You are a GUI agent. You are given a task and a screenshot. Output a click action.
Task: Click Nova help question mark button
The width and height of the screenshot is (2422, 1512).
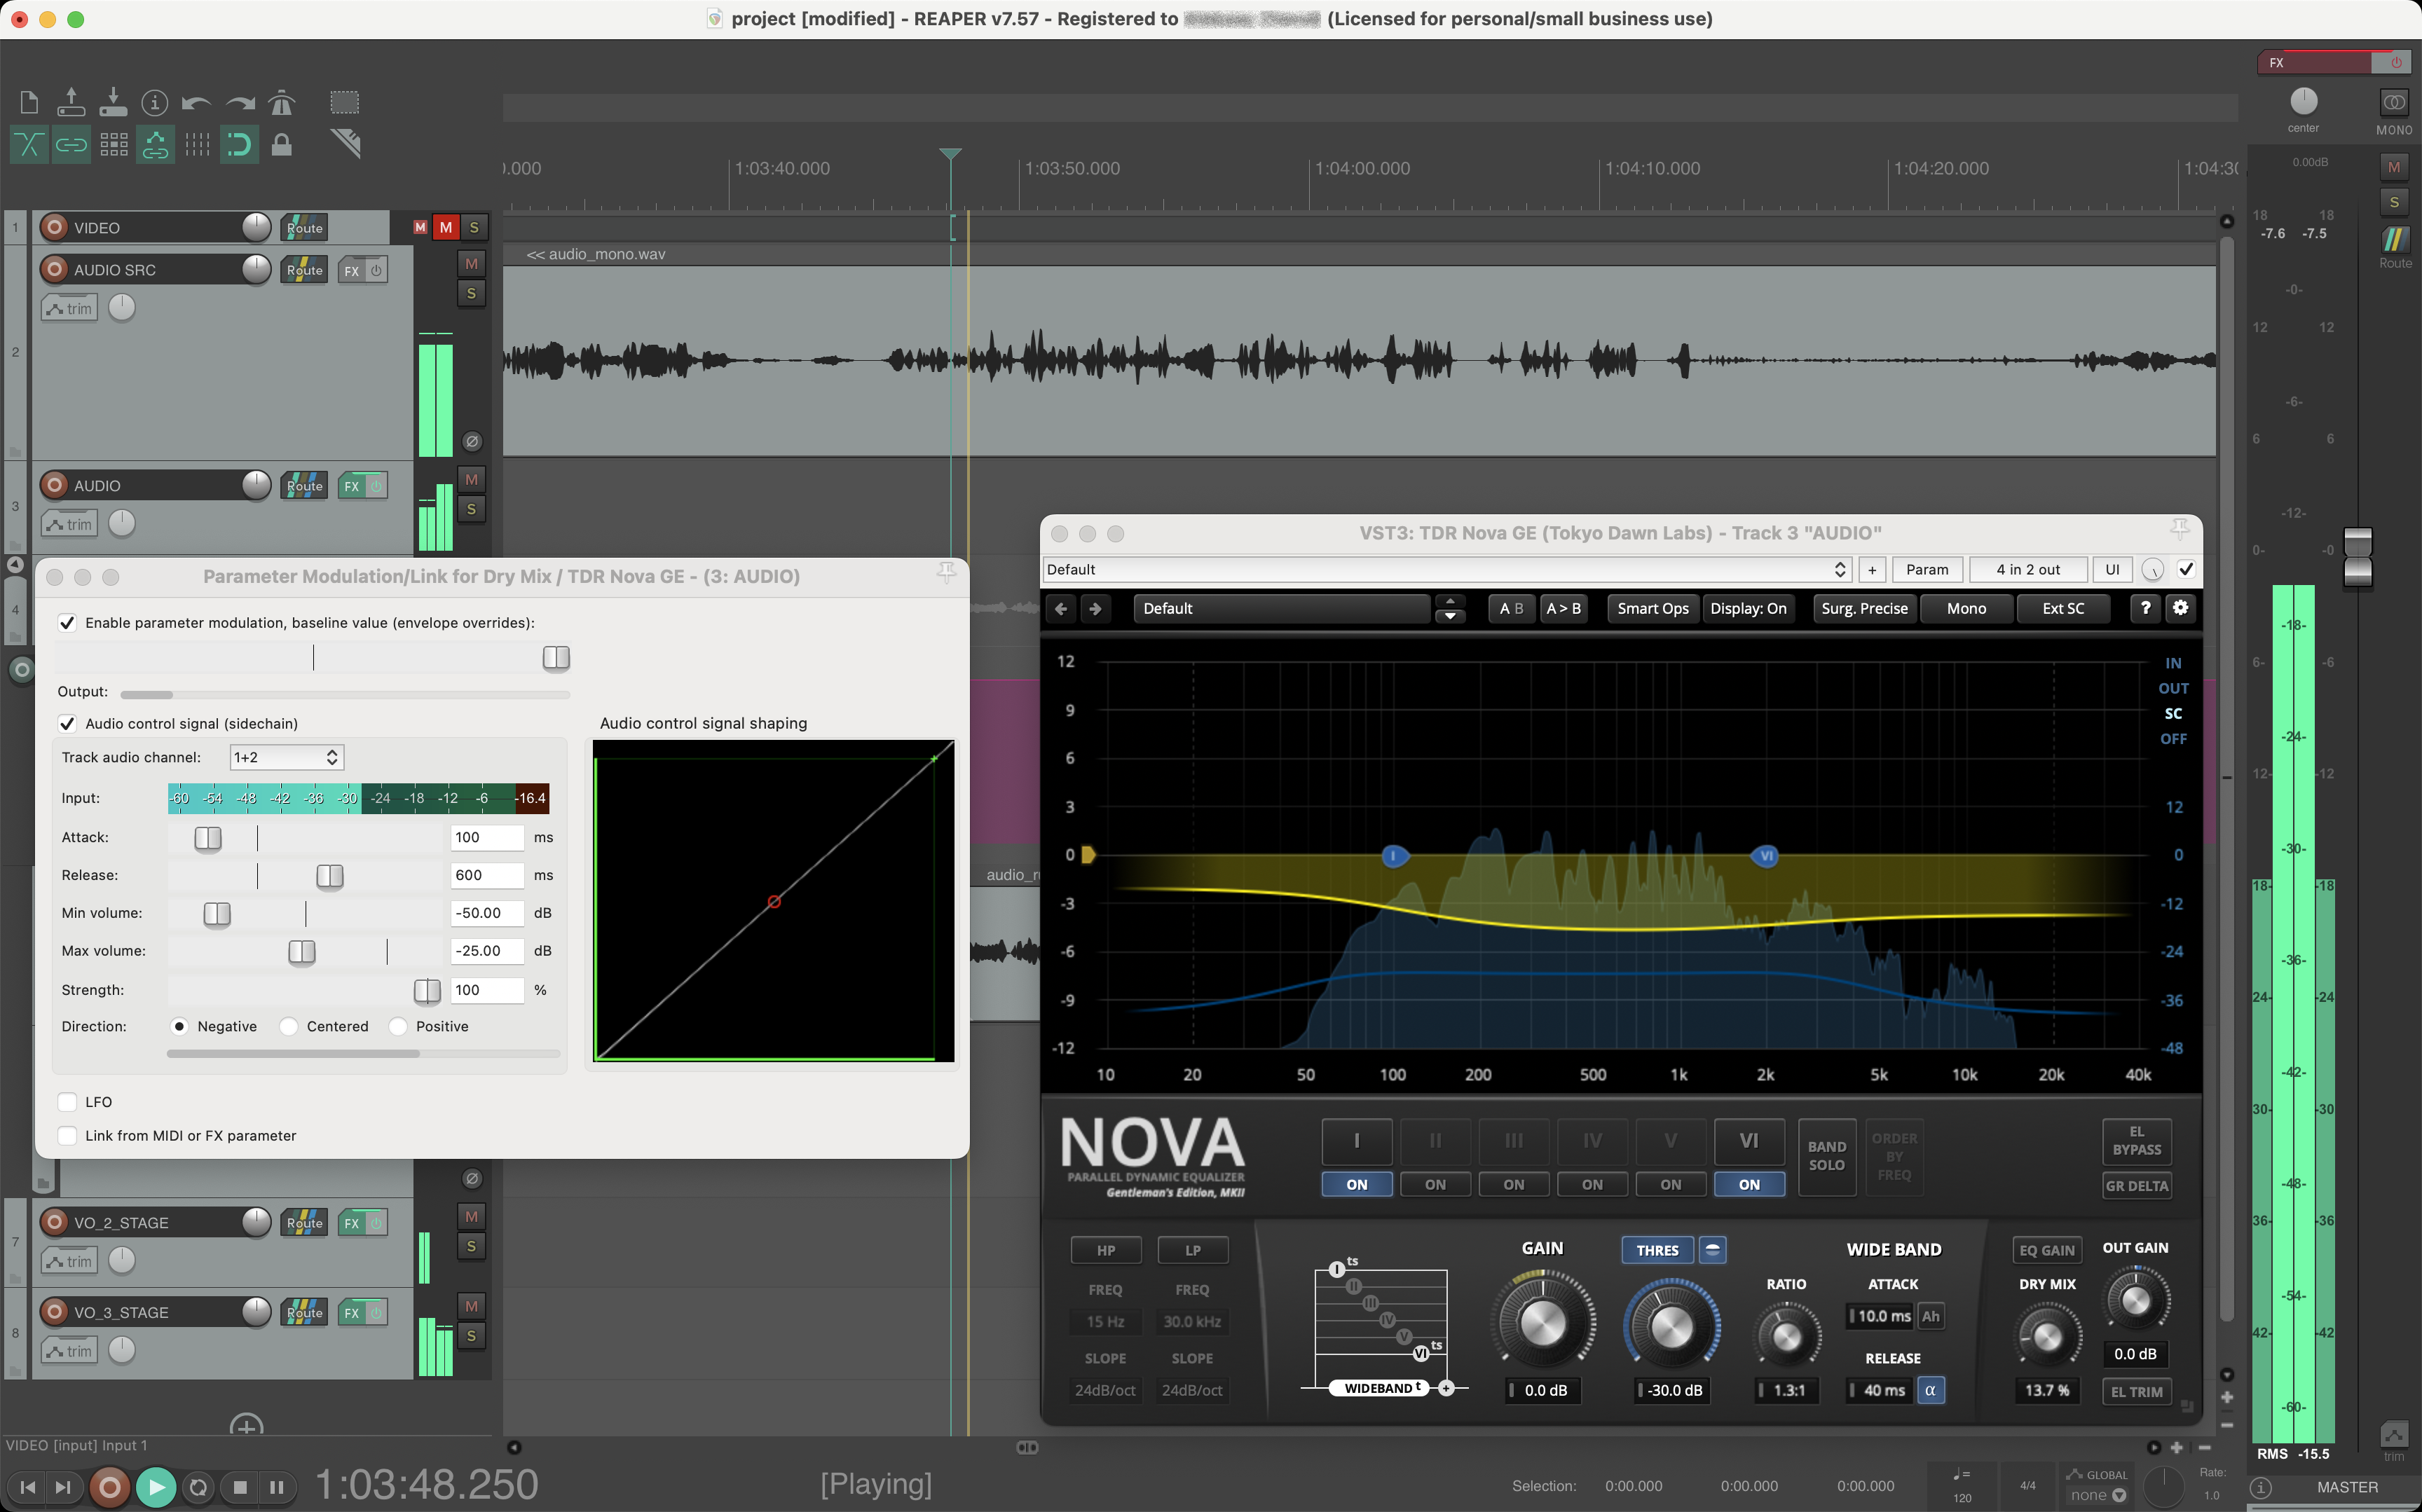[x=2145, y=608]
